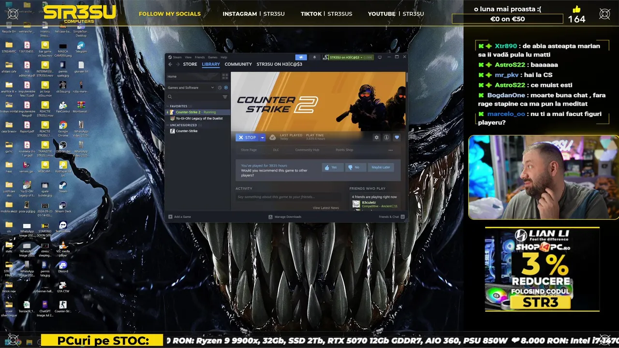
Task: Open the View menu
Action: pyautogui.click(x=188, y=57)
